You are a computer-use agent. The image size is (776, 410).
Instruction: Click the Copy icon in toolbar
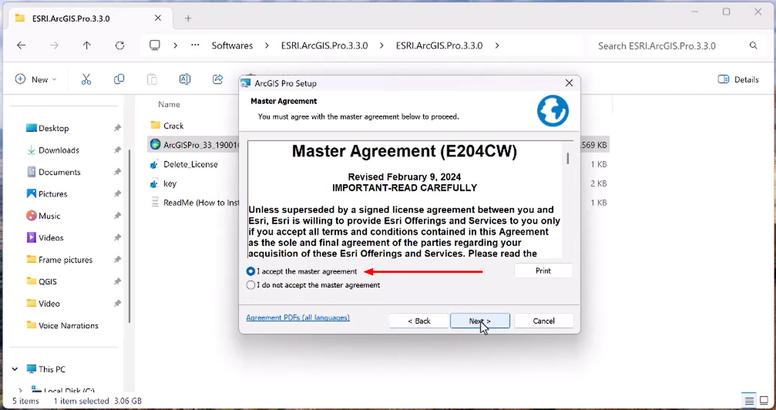pos(119,79)
